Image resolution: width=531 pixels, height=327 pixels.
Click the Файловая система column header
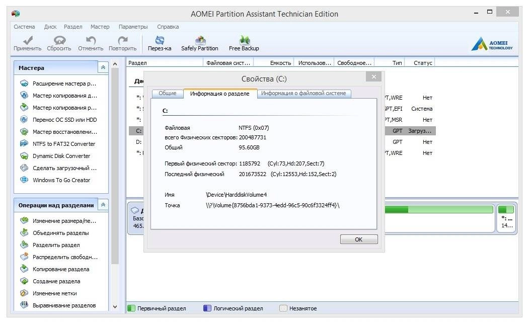228,62
